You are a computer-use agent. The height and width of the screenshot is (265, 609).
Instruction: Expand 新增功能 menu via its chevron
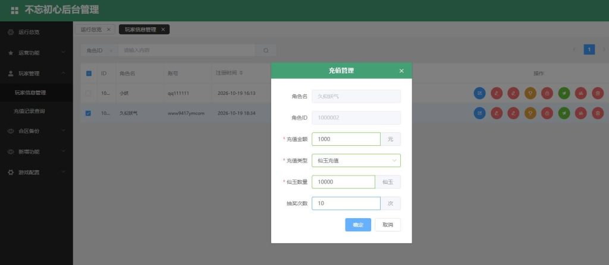click(x=63, y=152)
